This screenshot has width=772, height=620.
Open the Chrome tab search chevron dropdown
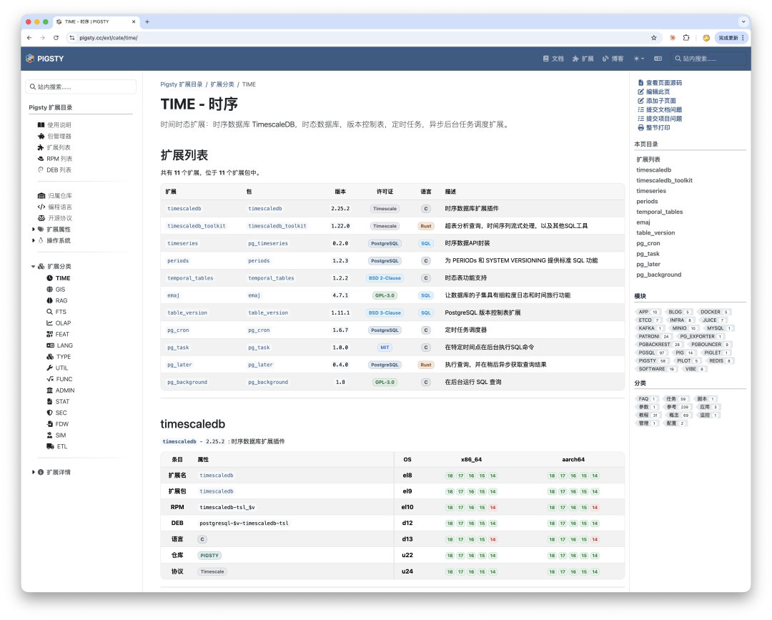743,21
